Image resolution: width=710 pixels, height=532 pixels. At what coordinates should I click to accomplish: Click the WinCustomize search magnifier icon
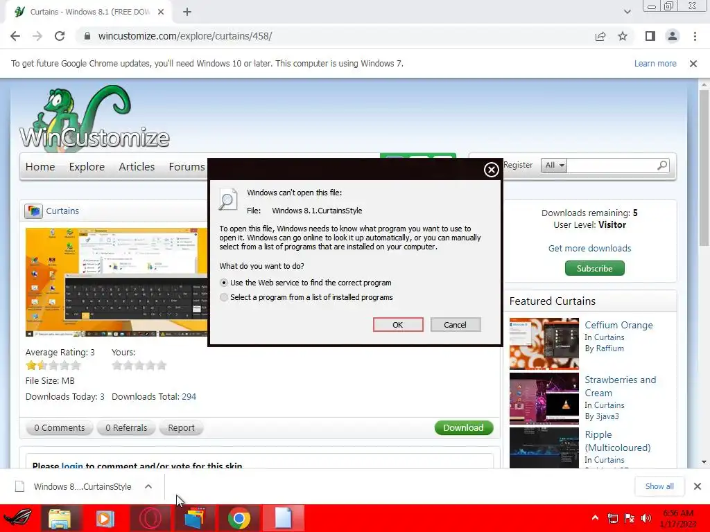pos(662,166)
